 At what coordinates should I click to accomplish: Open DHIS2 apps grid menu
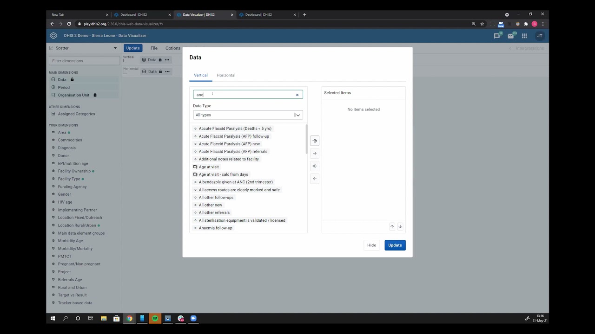pos(524,36)
